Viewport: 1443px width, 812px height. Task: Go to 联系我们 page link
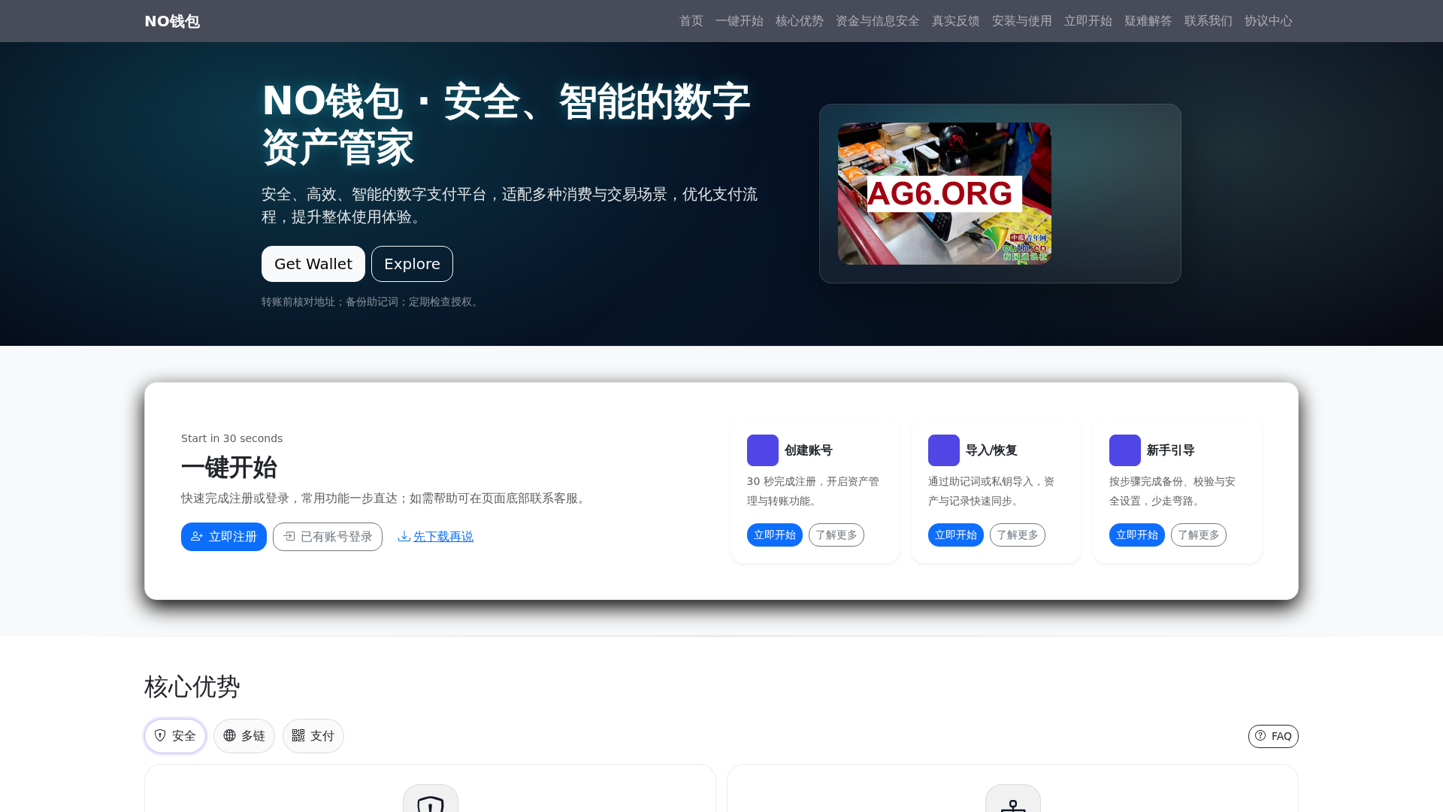click(1209, 21)
